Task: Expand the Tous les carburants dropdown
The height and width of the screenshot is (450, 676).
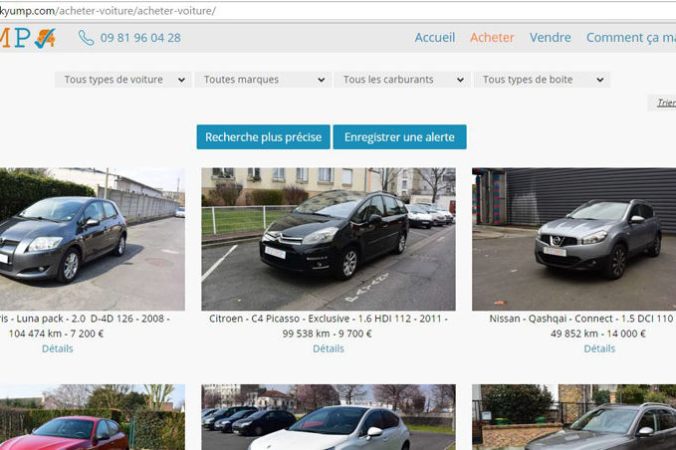Action: [x=402, y=80]
